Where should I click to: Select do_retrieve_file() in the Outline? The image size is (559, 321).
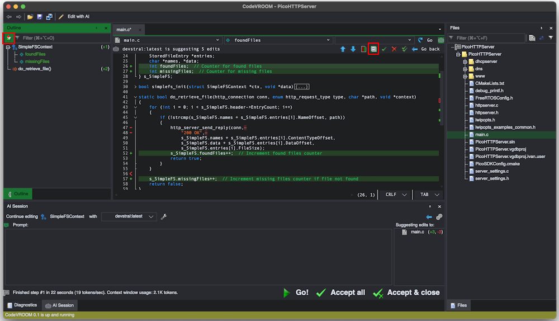[35, 69]
